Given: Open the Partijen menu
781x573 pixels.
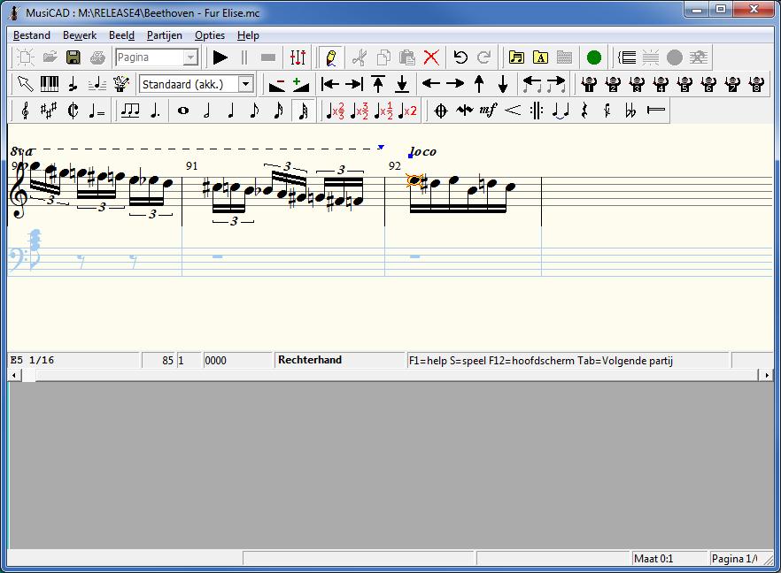Looking at the screenshot, I should (165, 35).
